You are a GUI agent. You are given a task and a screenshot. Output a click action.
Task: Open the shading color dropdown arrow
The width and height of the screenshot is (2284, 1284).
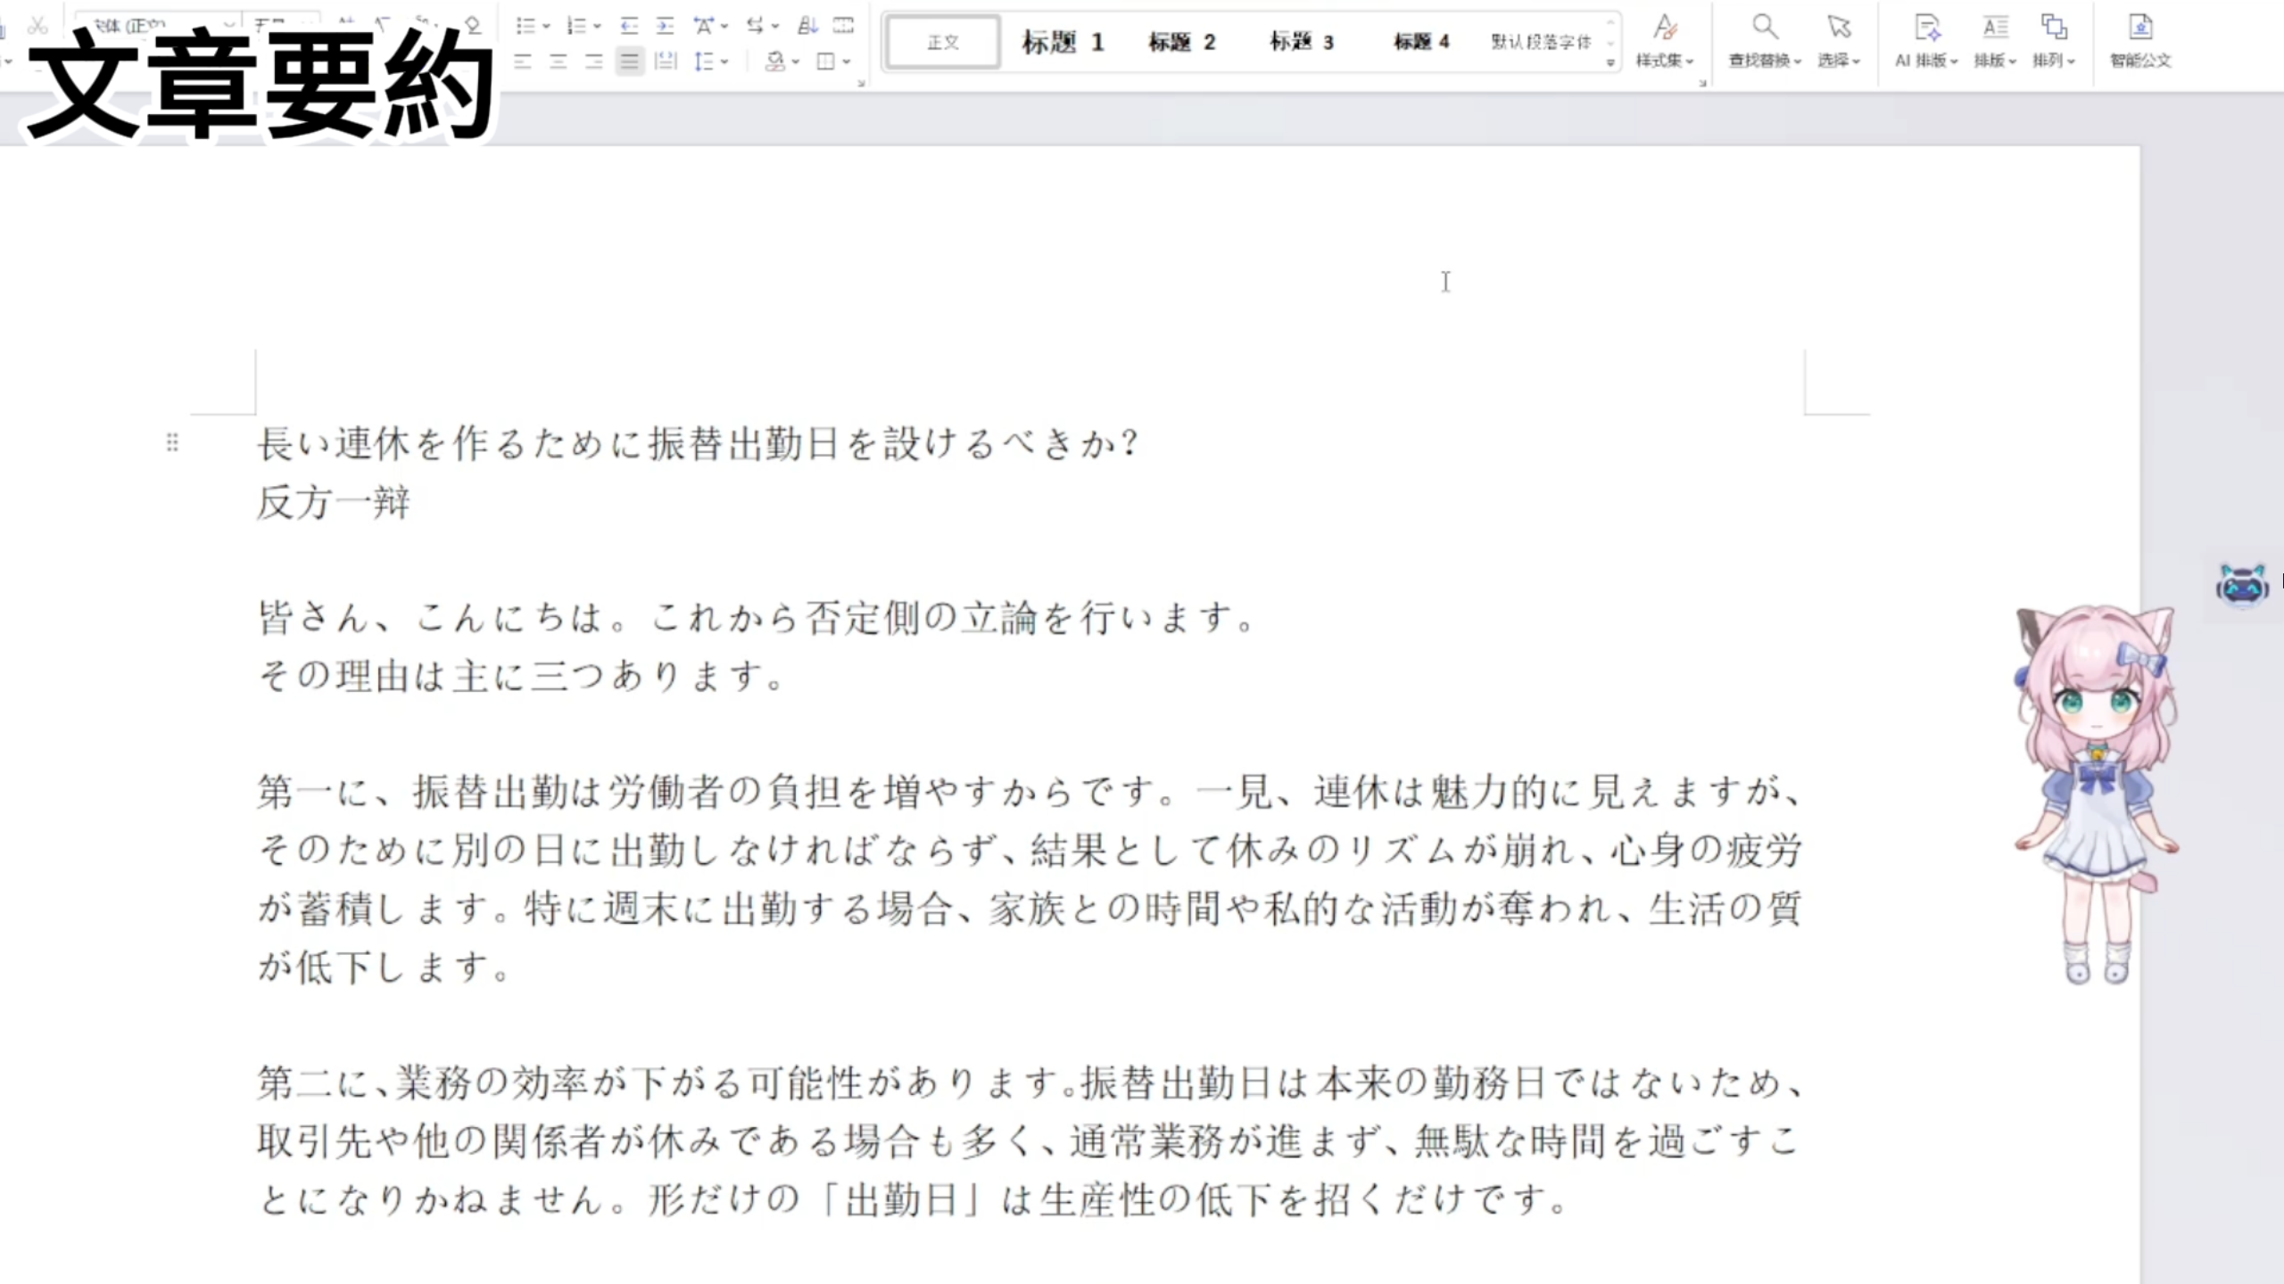795,62
